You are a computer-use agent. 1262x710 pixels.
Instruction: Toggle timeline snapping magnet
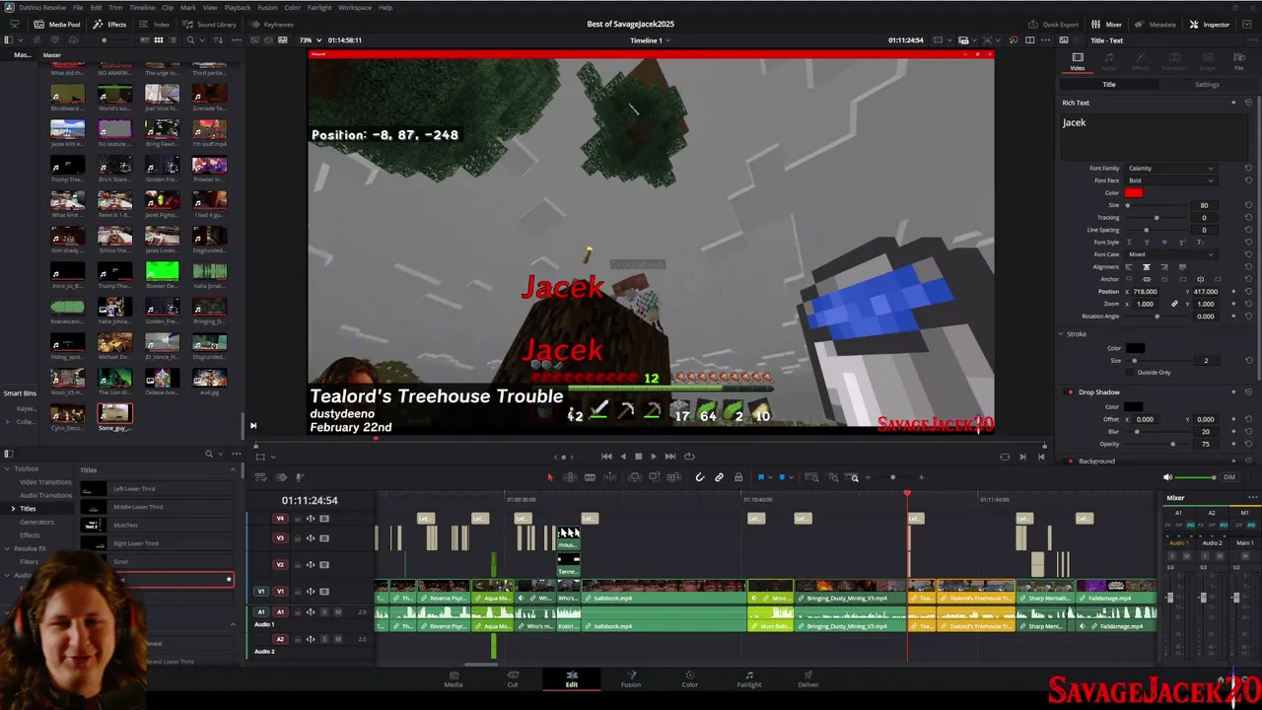[700, 477]
